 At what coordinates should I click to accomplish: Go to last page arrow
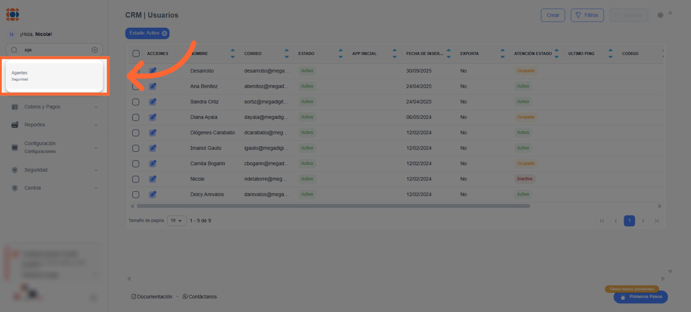point(657,221)
